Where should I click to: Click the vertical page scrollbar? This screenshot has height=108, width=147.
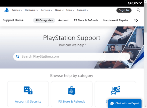click(x=145, y=54)
